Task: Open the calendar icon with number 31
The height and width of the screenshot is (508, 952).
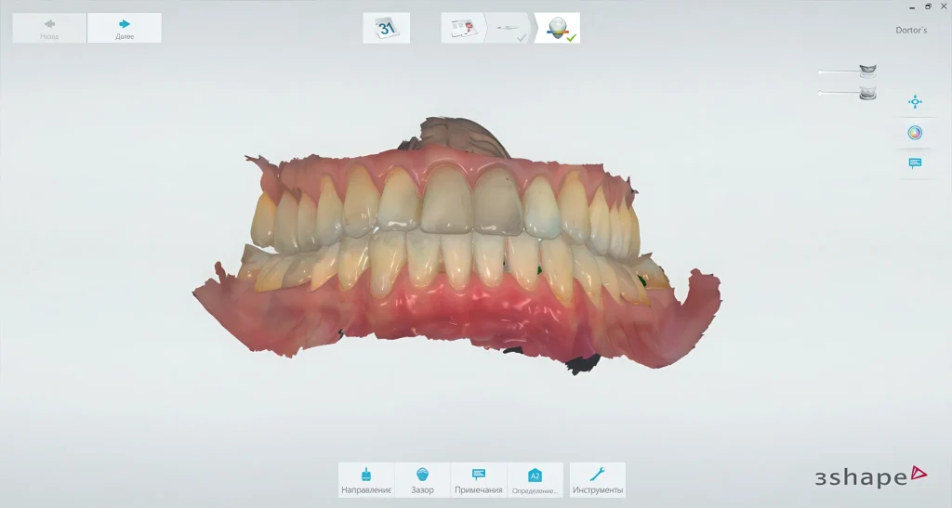Action: tap(386, 28)
